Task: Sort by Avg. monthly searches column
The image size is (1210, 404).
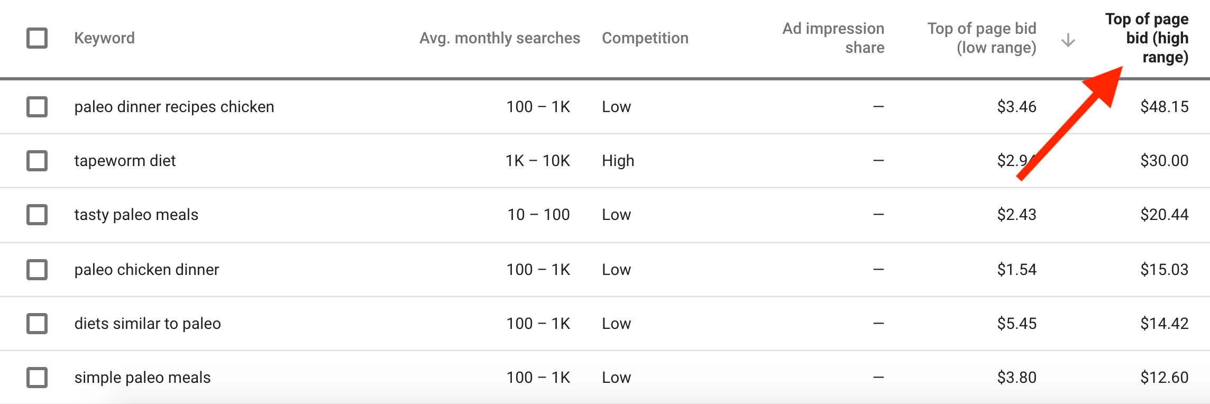Action: (500, 38)
